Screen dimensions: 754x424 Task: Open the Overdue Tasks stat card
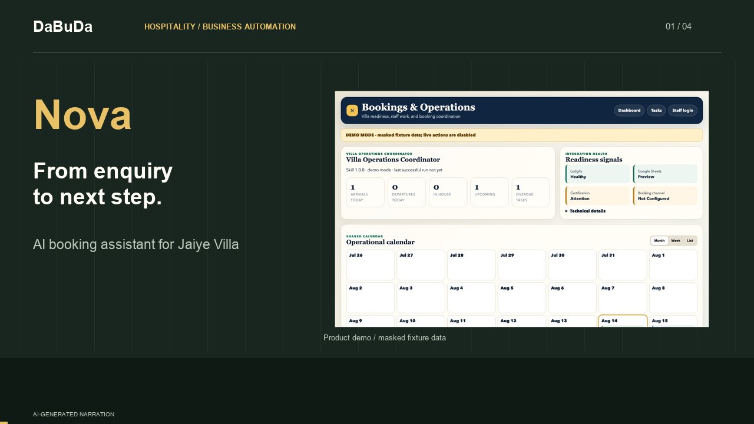(x=530, y=193)
